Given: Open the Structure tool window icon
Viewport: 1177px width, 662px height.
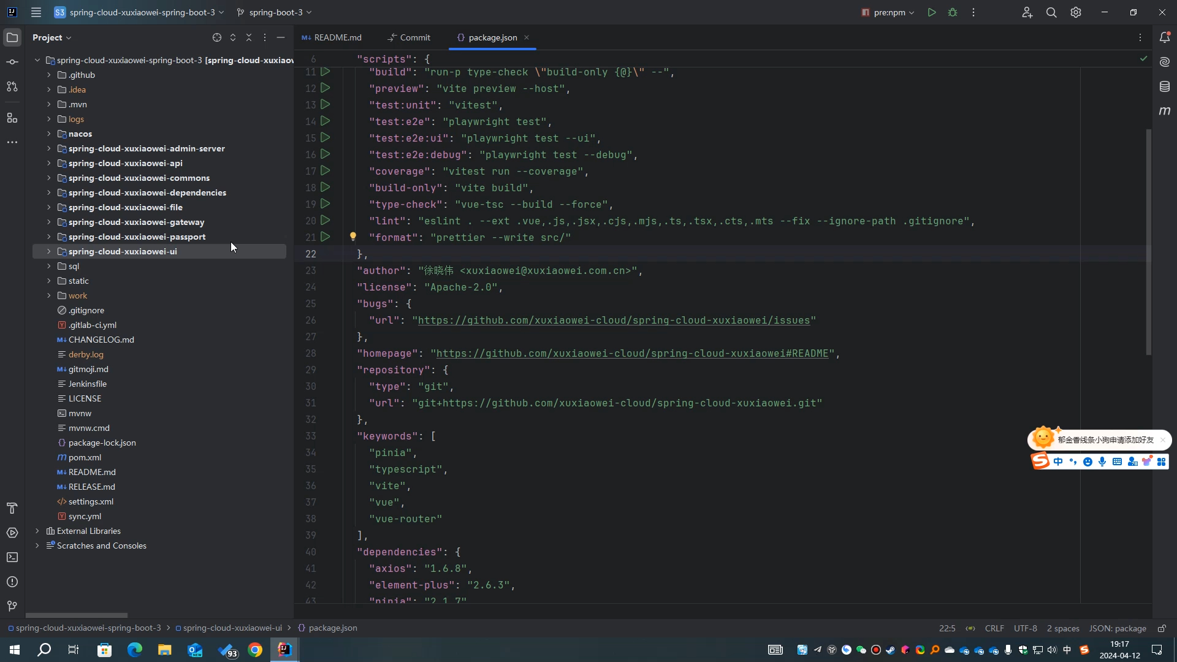Looking at the screenshot, I should (12, 118).
